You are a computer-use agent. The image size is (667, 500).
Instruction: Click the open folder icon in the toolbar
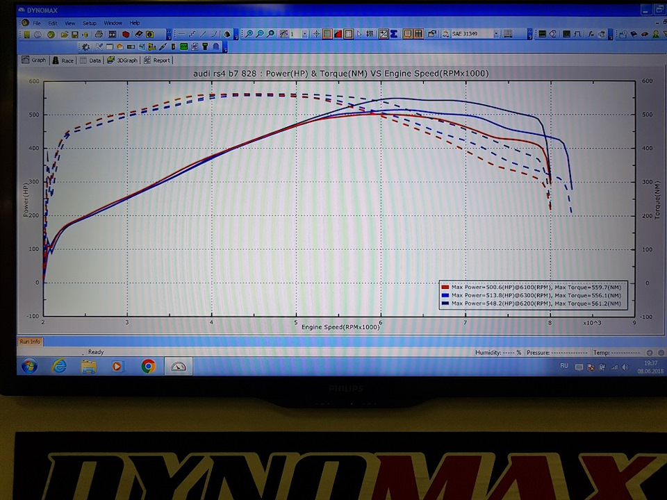(64, 35)
